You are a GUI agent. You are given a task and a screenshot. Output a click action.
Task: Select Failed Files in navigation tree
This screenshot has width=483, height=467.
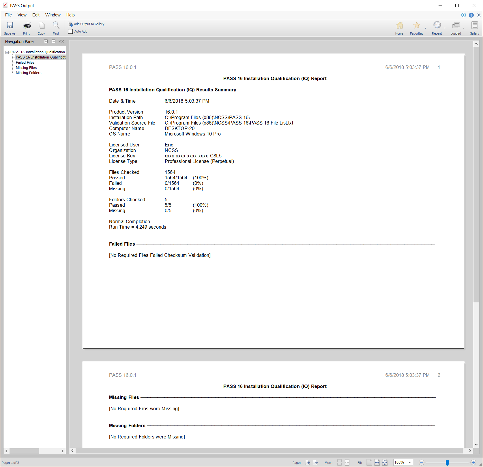(25, 63)
